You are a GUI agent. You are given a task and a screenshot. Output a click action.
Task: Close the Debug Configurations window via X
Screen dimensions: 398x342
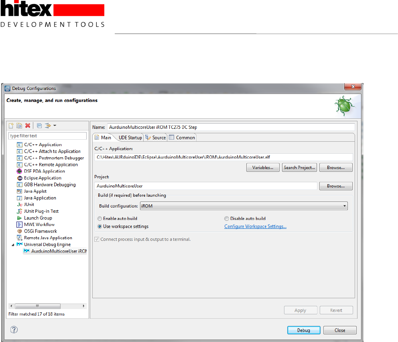(x=353, y=87)
